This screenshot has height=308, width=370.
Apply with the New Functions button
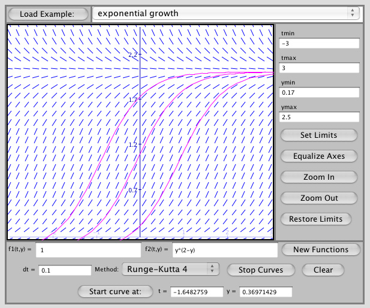(321, 249)
